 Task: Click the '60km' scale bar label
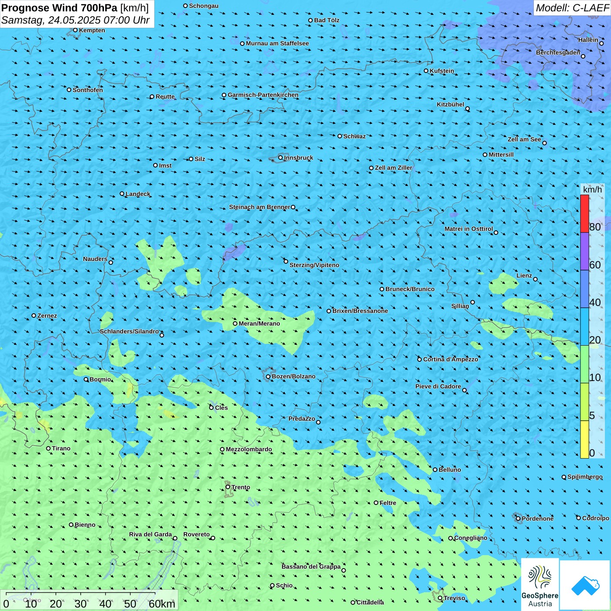point(162,604)
